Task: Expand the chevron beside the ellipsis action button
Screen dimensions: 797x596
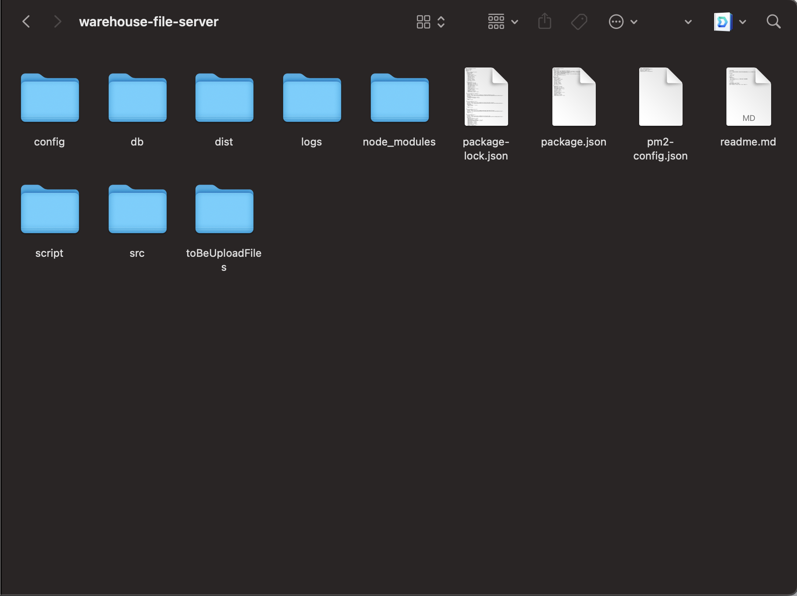Action: click(x=634, y=22)
